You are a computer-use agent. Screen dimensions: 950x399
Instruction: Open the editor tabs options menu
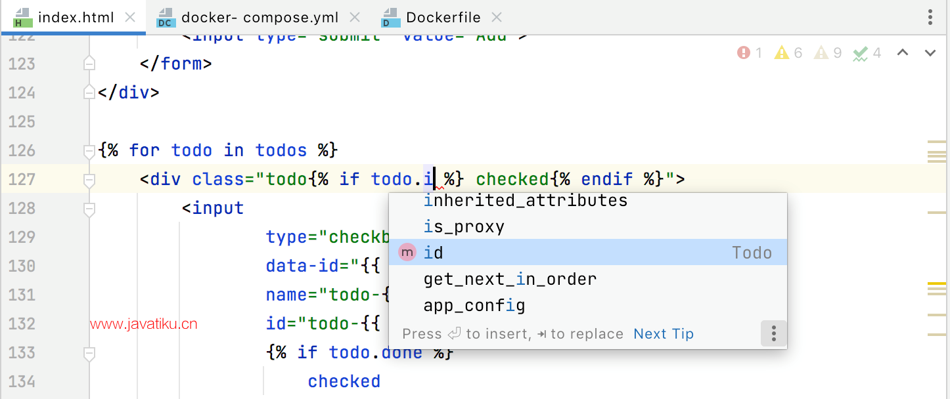(930, 17)
